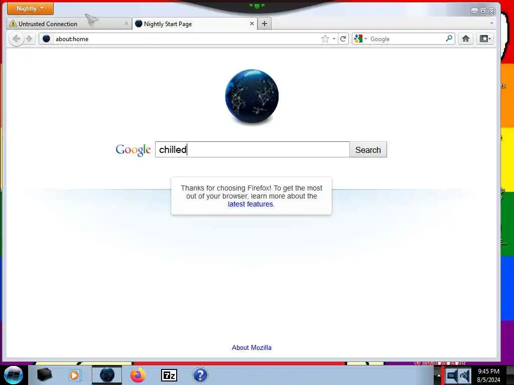The height and width of the screenshot is (385, 514).
Task: Open the volume speaker tray icon
Action: pos(465,375)
